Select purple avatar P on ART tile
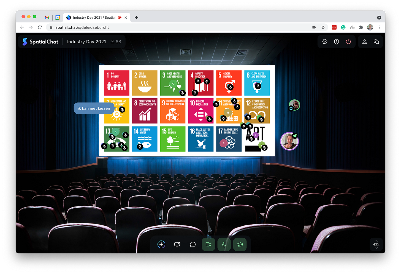Image resolution: width=401 pixels, height=274 pixels. click(x=256, y=135)
